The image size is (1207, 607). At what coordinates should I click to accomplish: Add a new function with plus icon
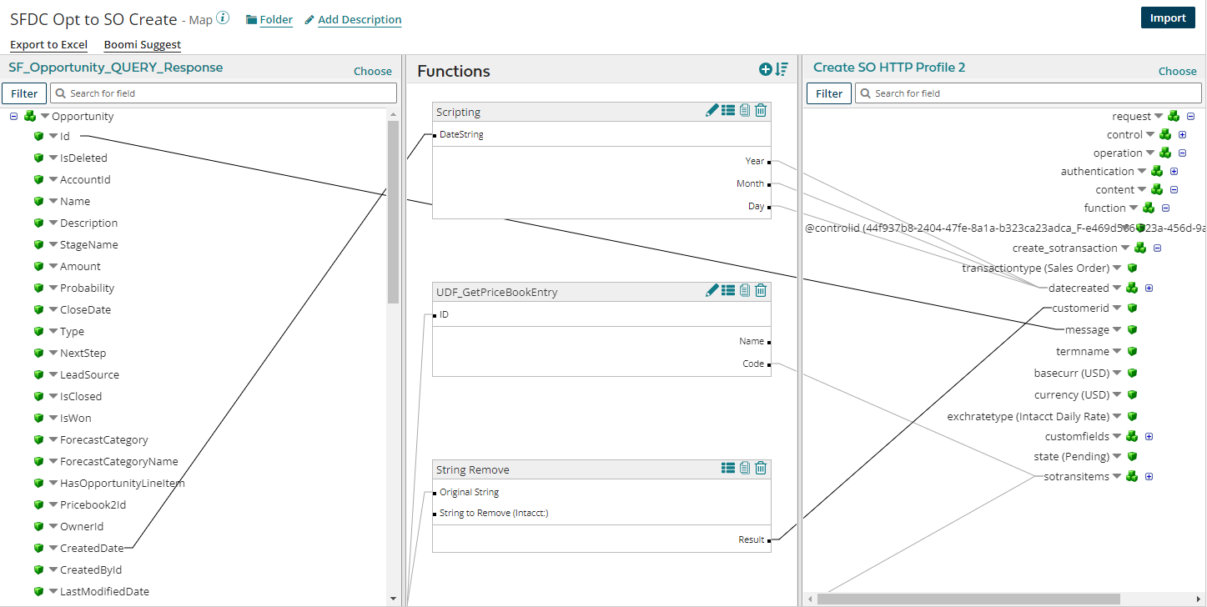tap(765, 70)
